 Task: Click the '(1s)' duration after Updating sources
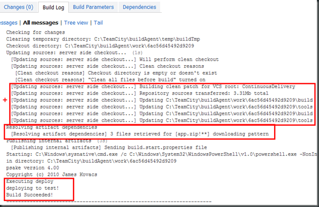coord(137,53)
